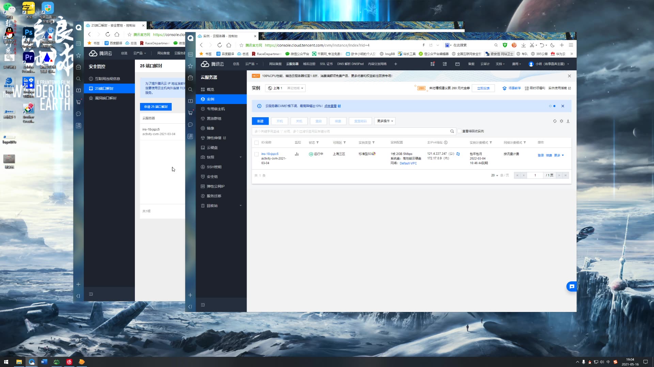654x367 pixels.
Task: Click the message mail icon in top bar
Action: (x=457, y=64)
